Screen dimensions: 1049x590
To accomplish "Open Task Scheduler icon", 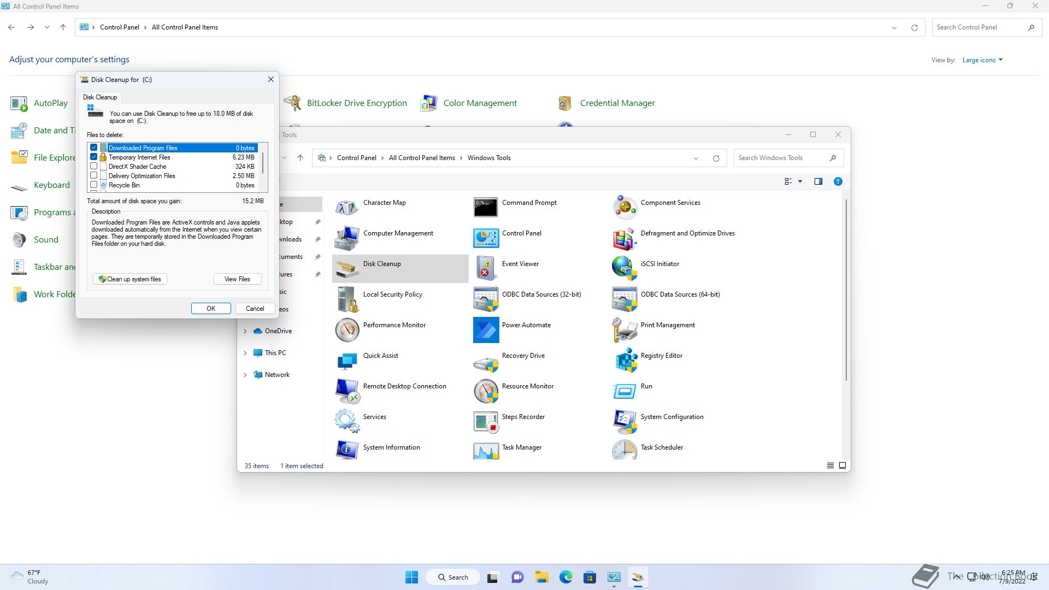I will (624, 450).
